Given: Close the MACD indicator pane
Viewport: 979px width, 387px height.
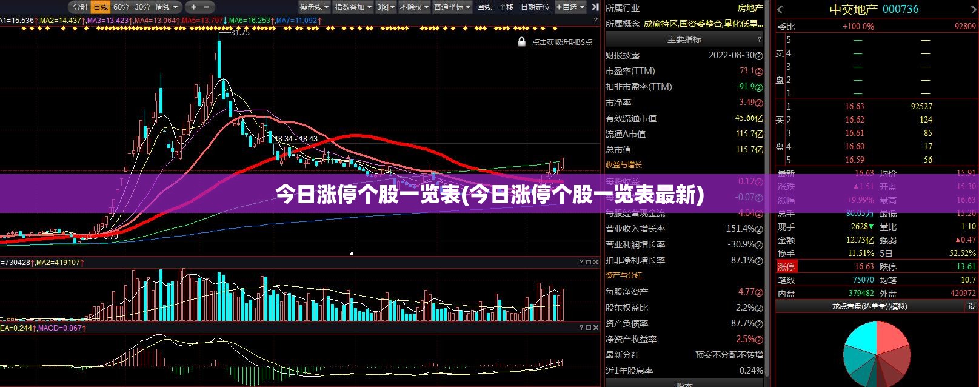Looking at the screenshot, I should click(x=595, y=328).
